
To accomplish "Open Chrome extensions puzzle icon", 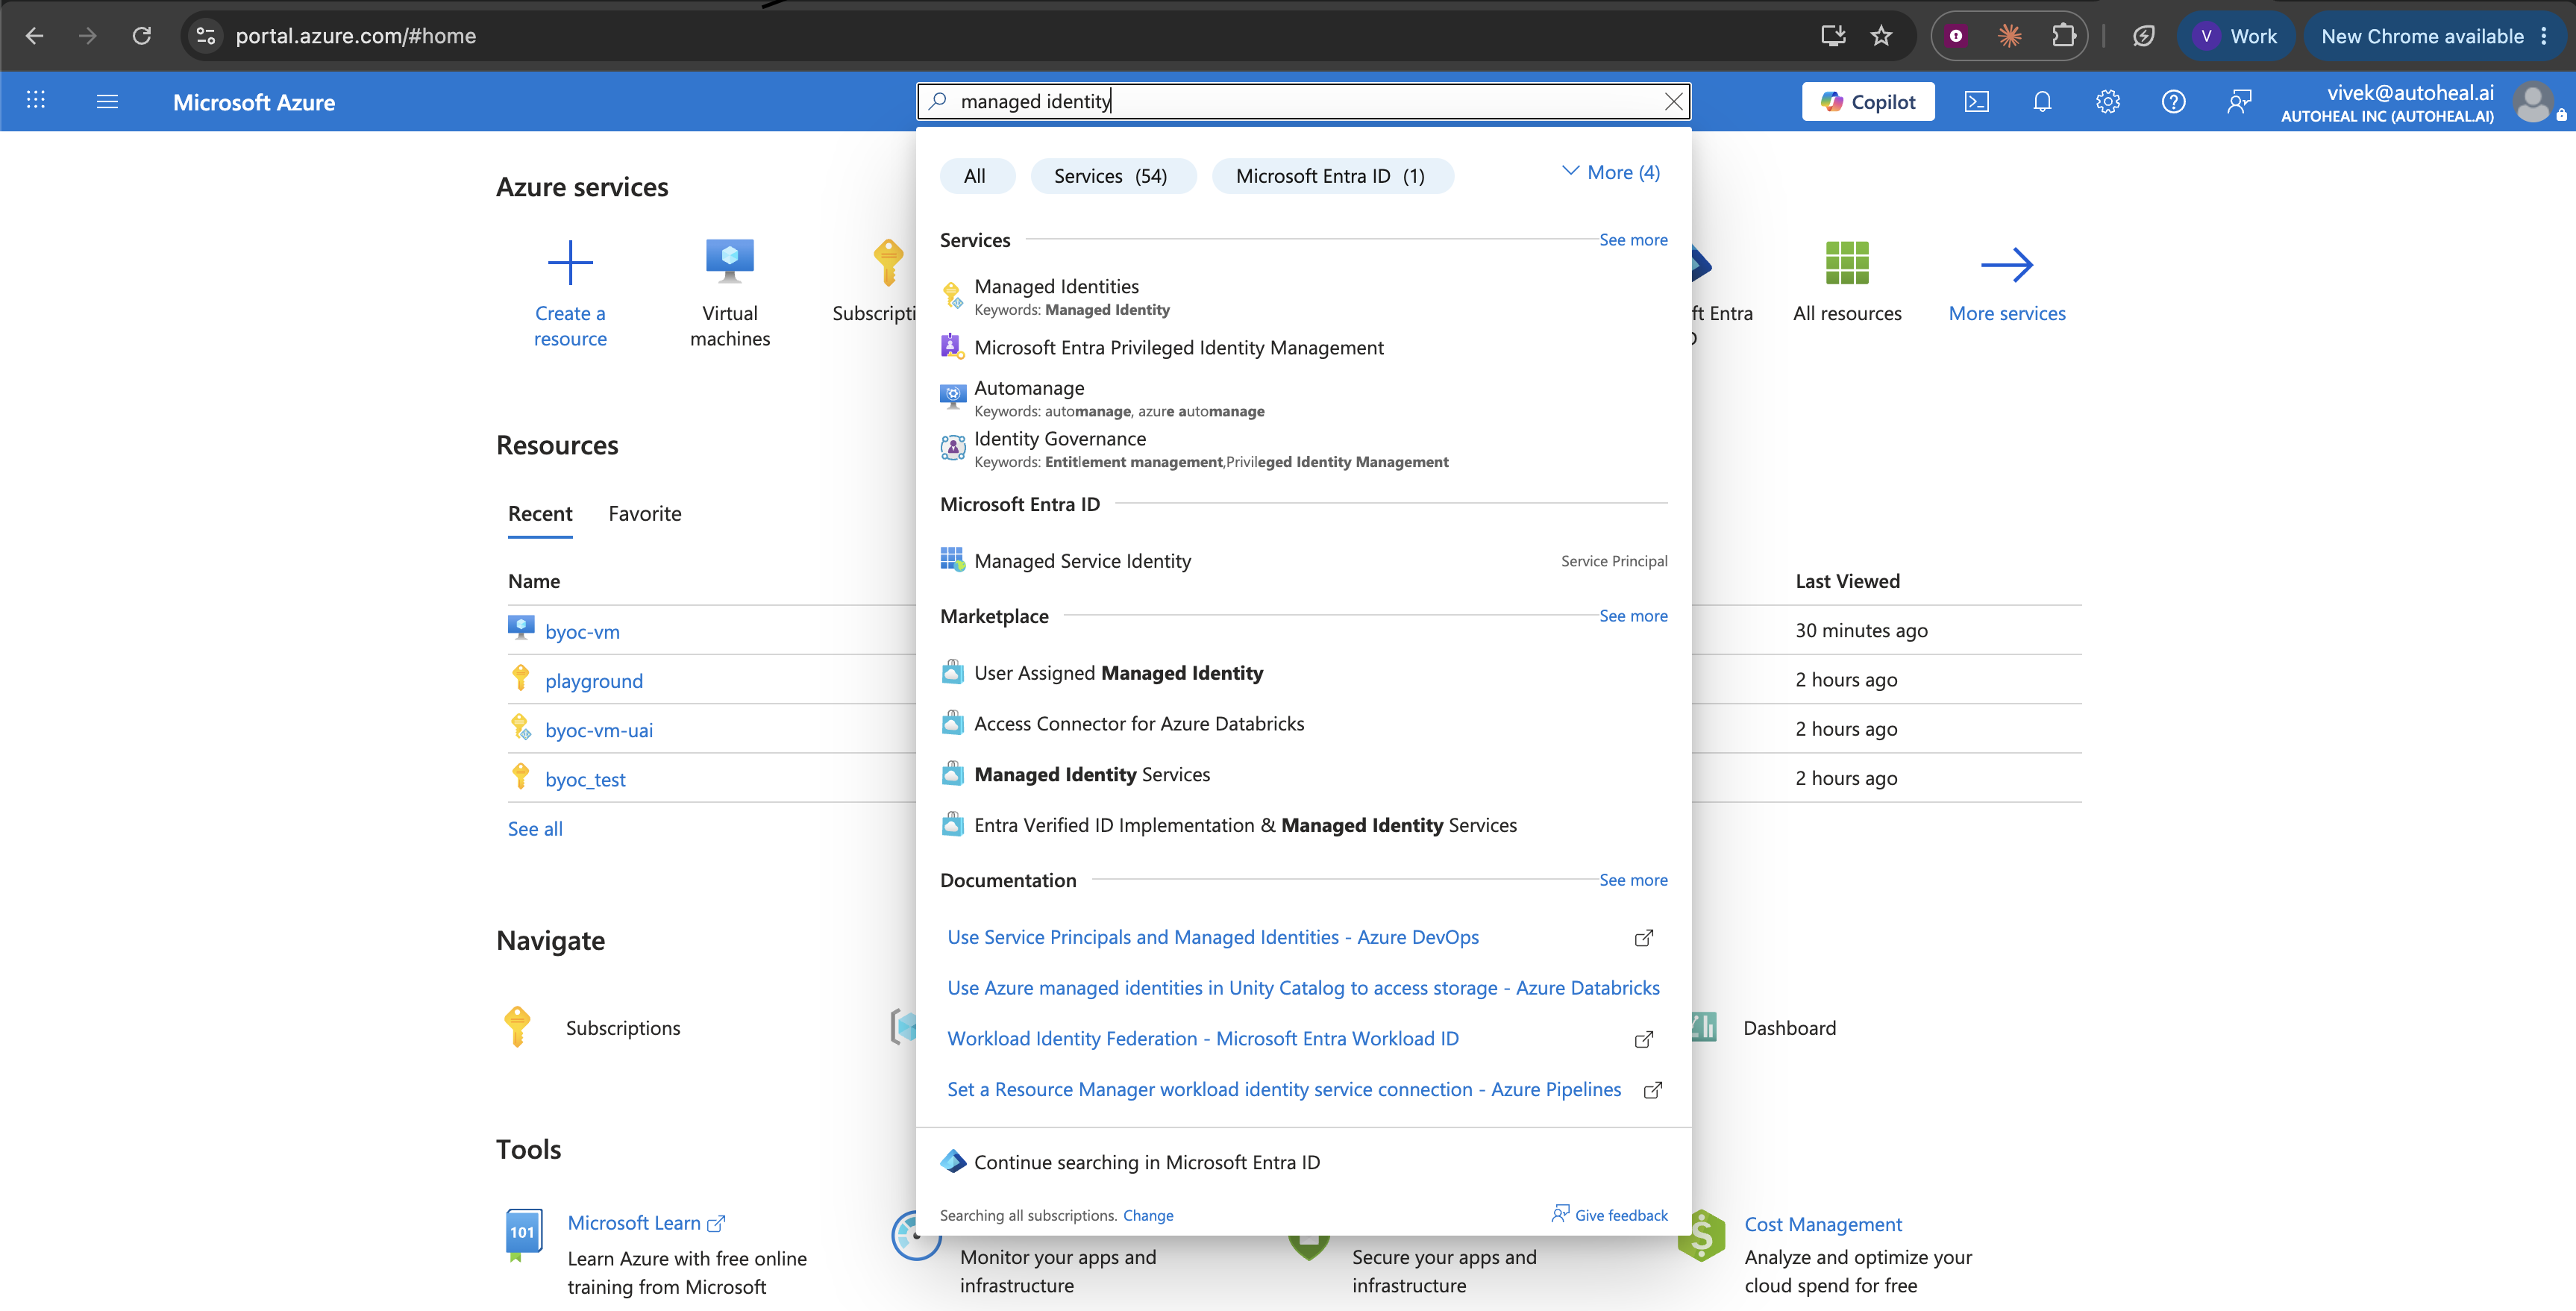I will point(2063,36).
